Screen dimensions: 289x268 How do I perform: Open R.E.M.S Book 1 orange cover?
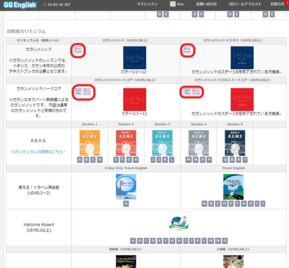90,143
